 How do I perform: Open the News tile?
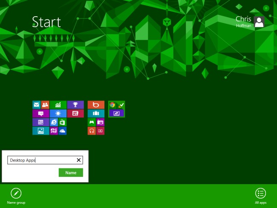[75, 113]
